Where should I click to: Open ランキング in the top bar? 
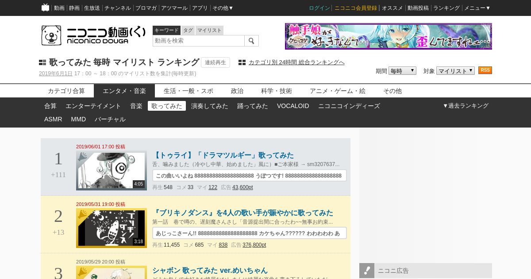tap(447, 8)
